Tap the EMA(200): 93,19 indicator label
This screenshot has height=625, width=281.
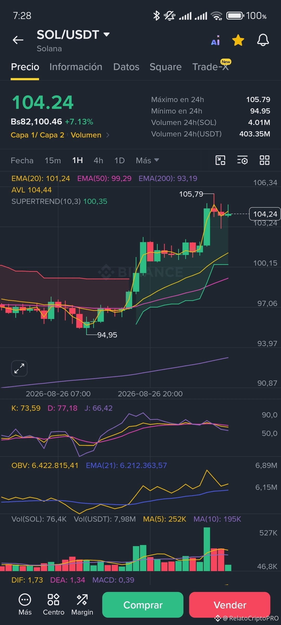point(168,178)
